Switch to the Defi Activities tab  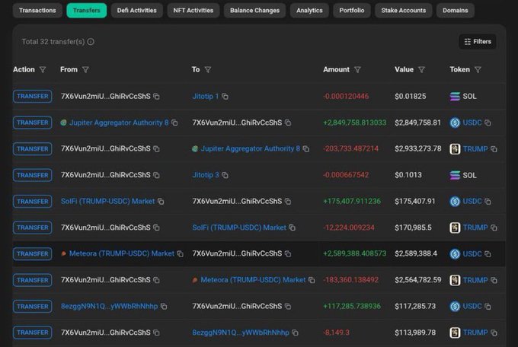137,10
